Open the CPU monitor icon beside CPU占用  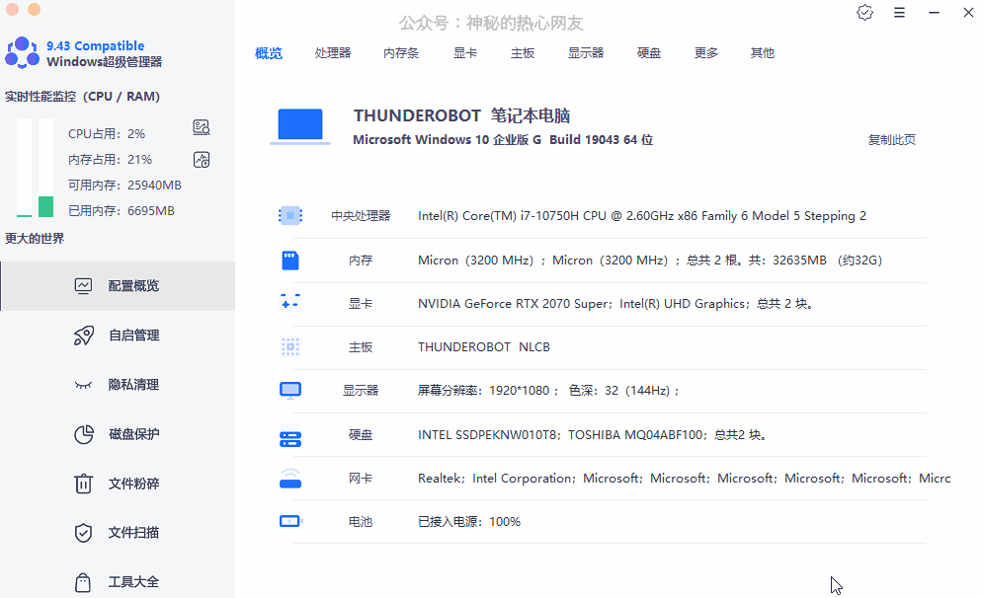[x=202, y=127]
